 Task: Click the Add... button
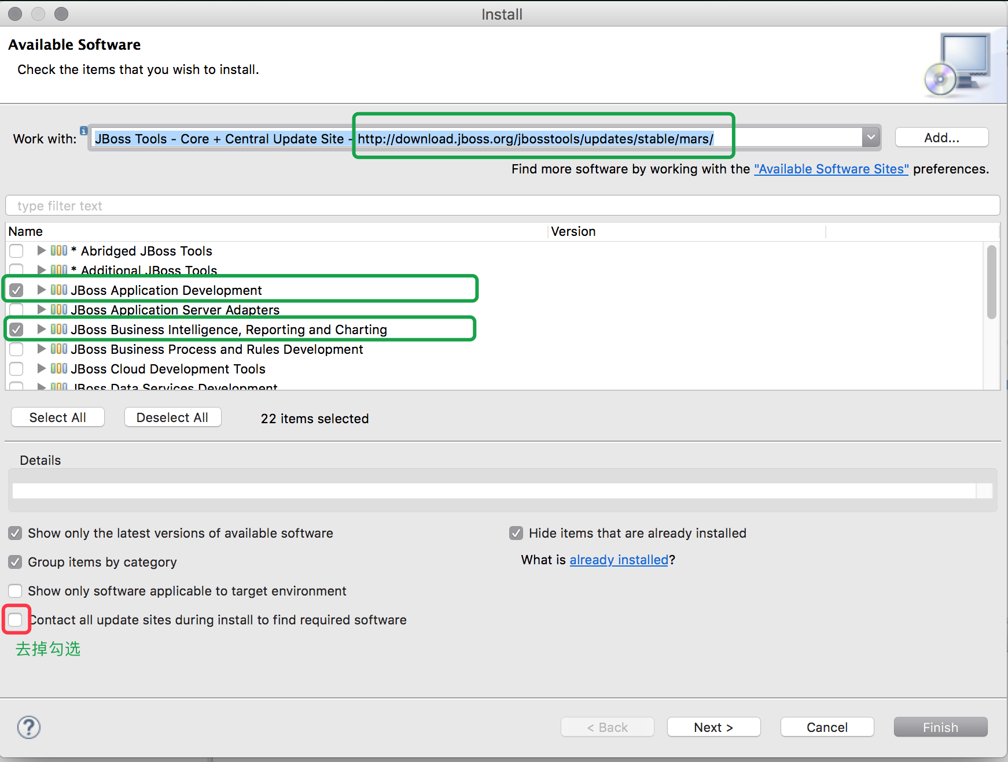(941, 138)
